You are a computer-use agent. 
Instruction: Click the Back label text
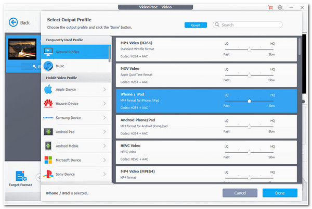pos(25,22)
